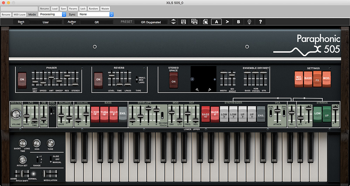Select the C. Bass 16' rocker tab
350x186 pixels.
95,114
